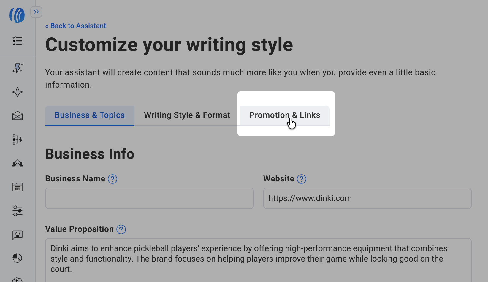Image resolution: width=488 pixels, height=282 pixels.
Task: Open the pie chart reports icon
Action: coord(18,258)
